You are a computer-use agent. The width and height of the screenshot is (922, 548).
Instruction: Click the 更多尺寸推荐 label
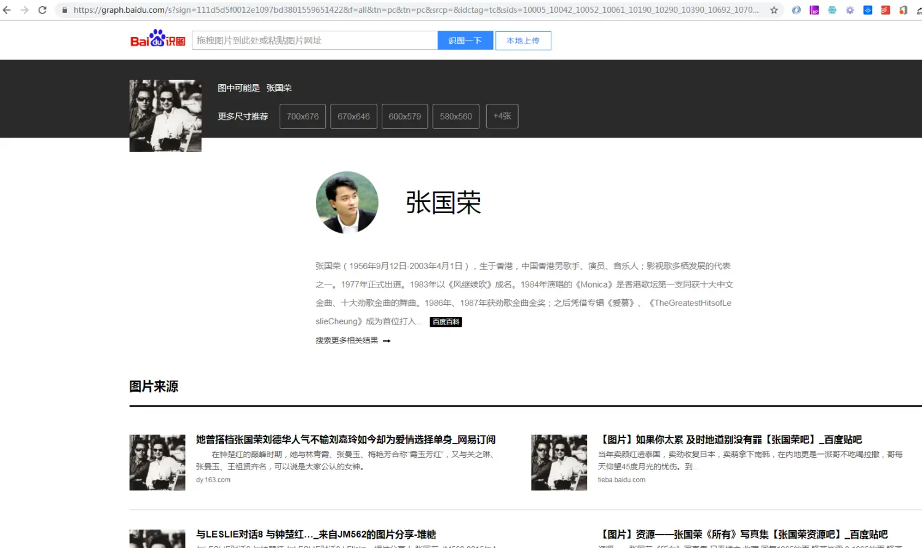[x=243, y=116]
